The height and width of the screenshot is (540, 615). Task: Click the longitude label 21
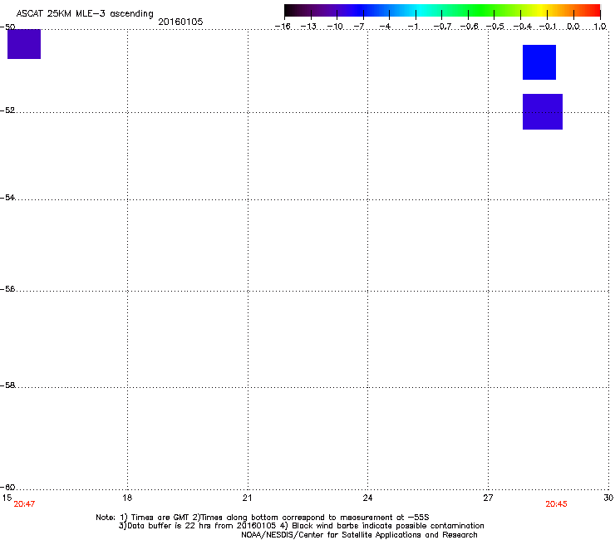point(247,498)
